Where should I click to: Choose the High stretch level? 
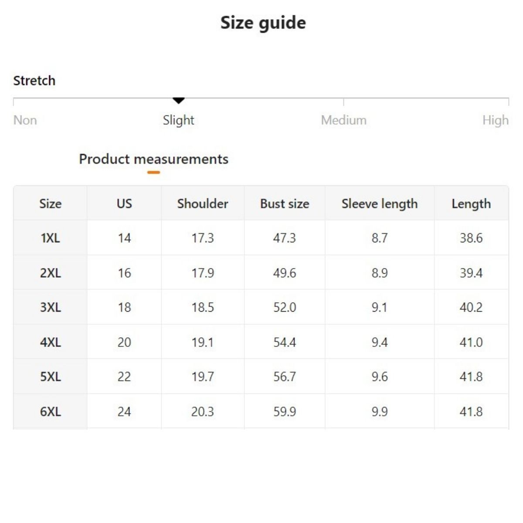(495, 120)
